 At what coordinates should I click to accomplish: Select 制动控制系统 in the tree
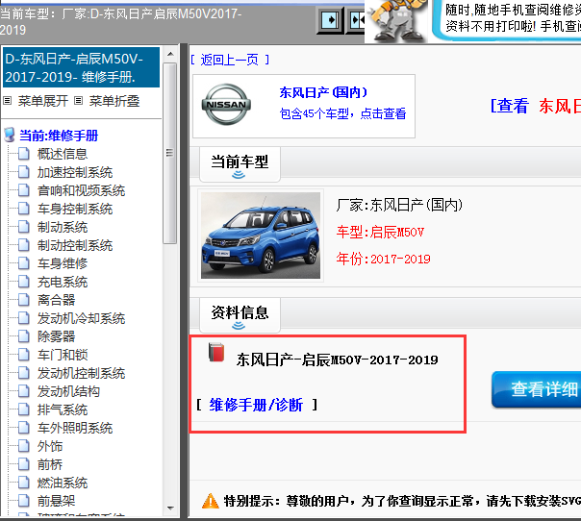[x=75, y=245]
